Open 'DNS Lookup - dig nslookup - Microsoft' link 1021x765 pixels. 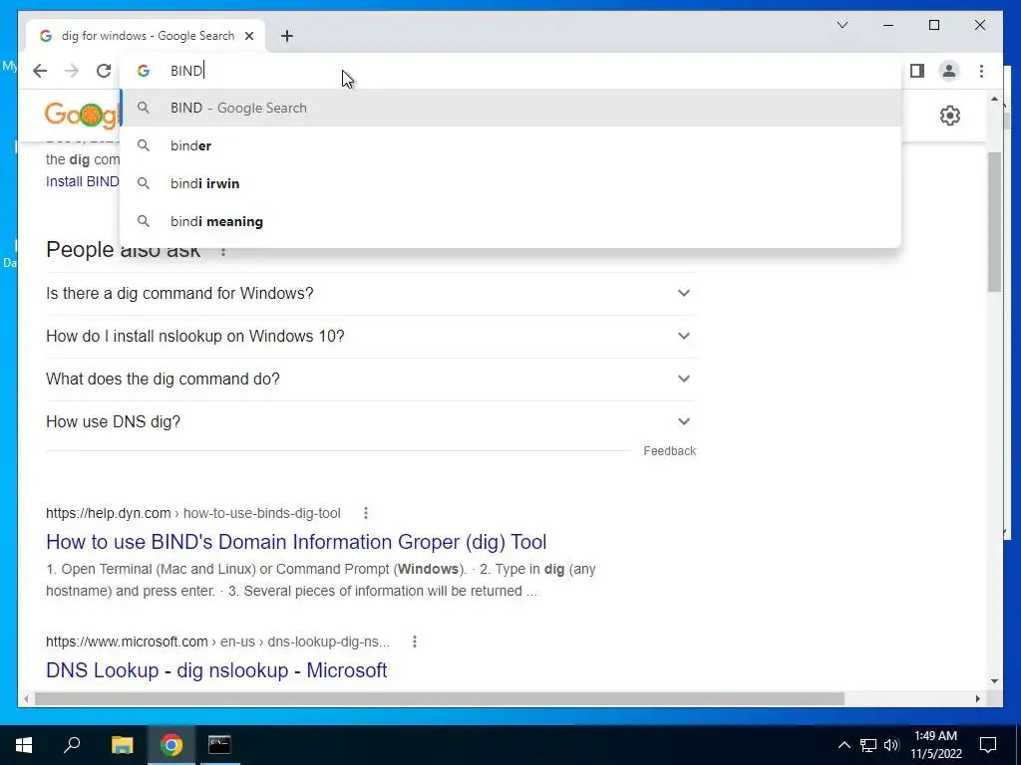(x=216, y=670)
